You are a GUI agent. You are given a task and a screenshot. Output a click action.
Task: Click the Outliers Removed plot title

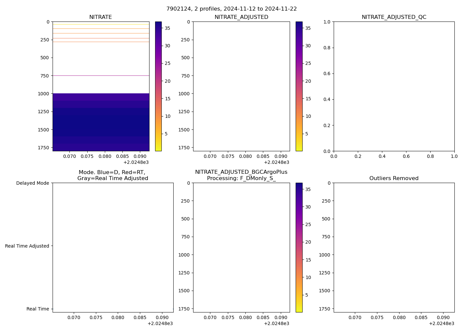(x=394, y=178)
